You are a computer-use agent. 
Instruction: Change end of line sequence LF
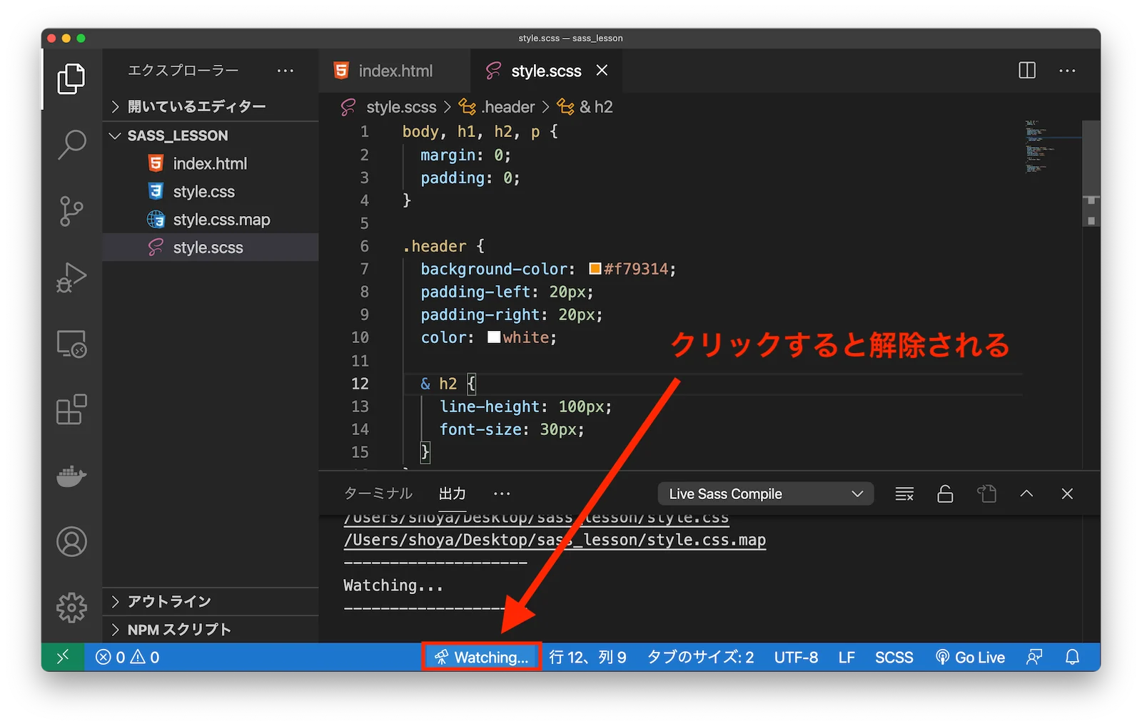847,657
